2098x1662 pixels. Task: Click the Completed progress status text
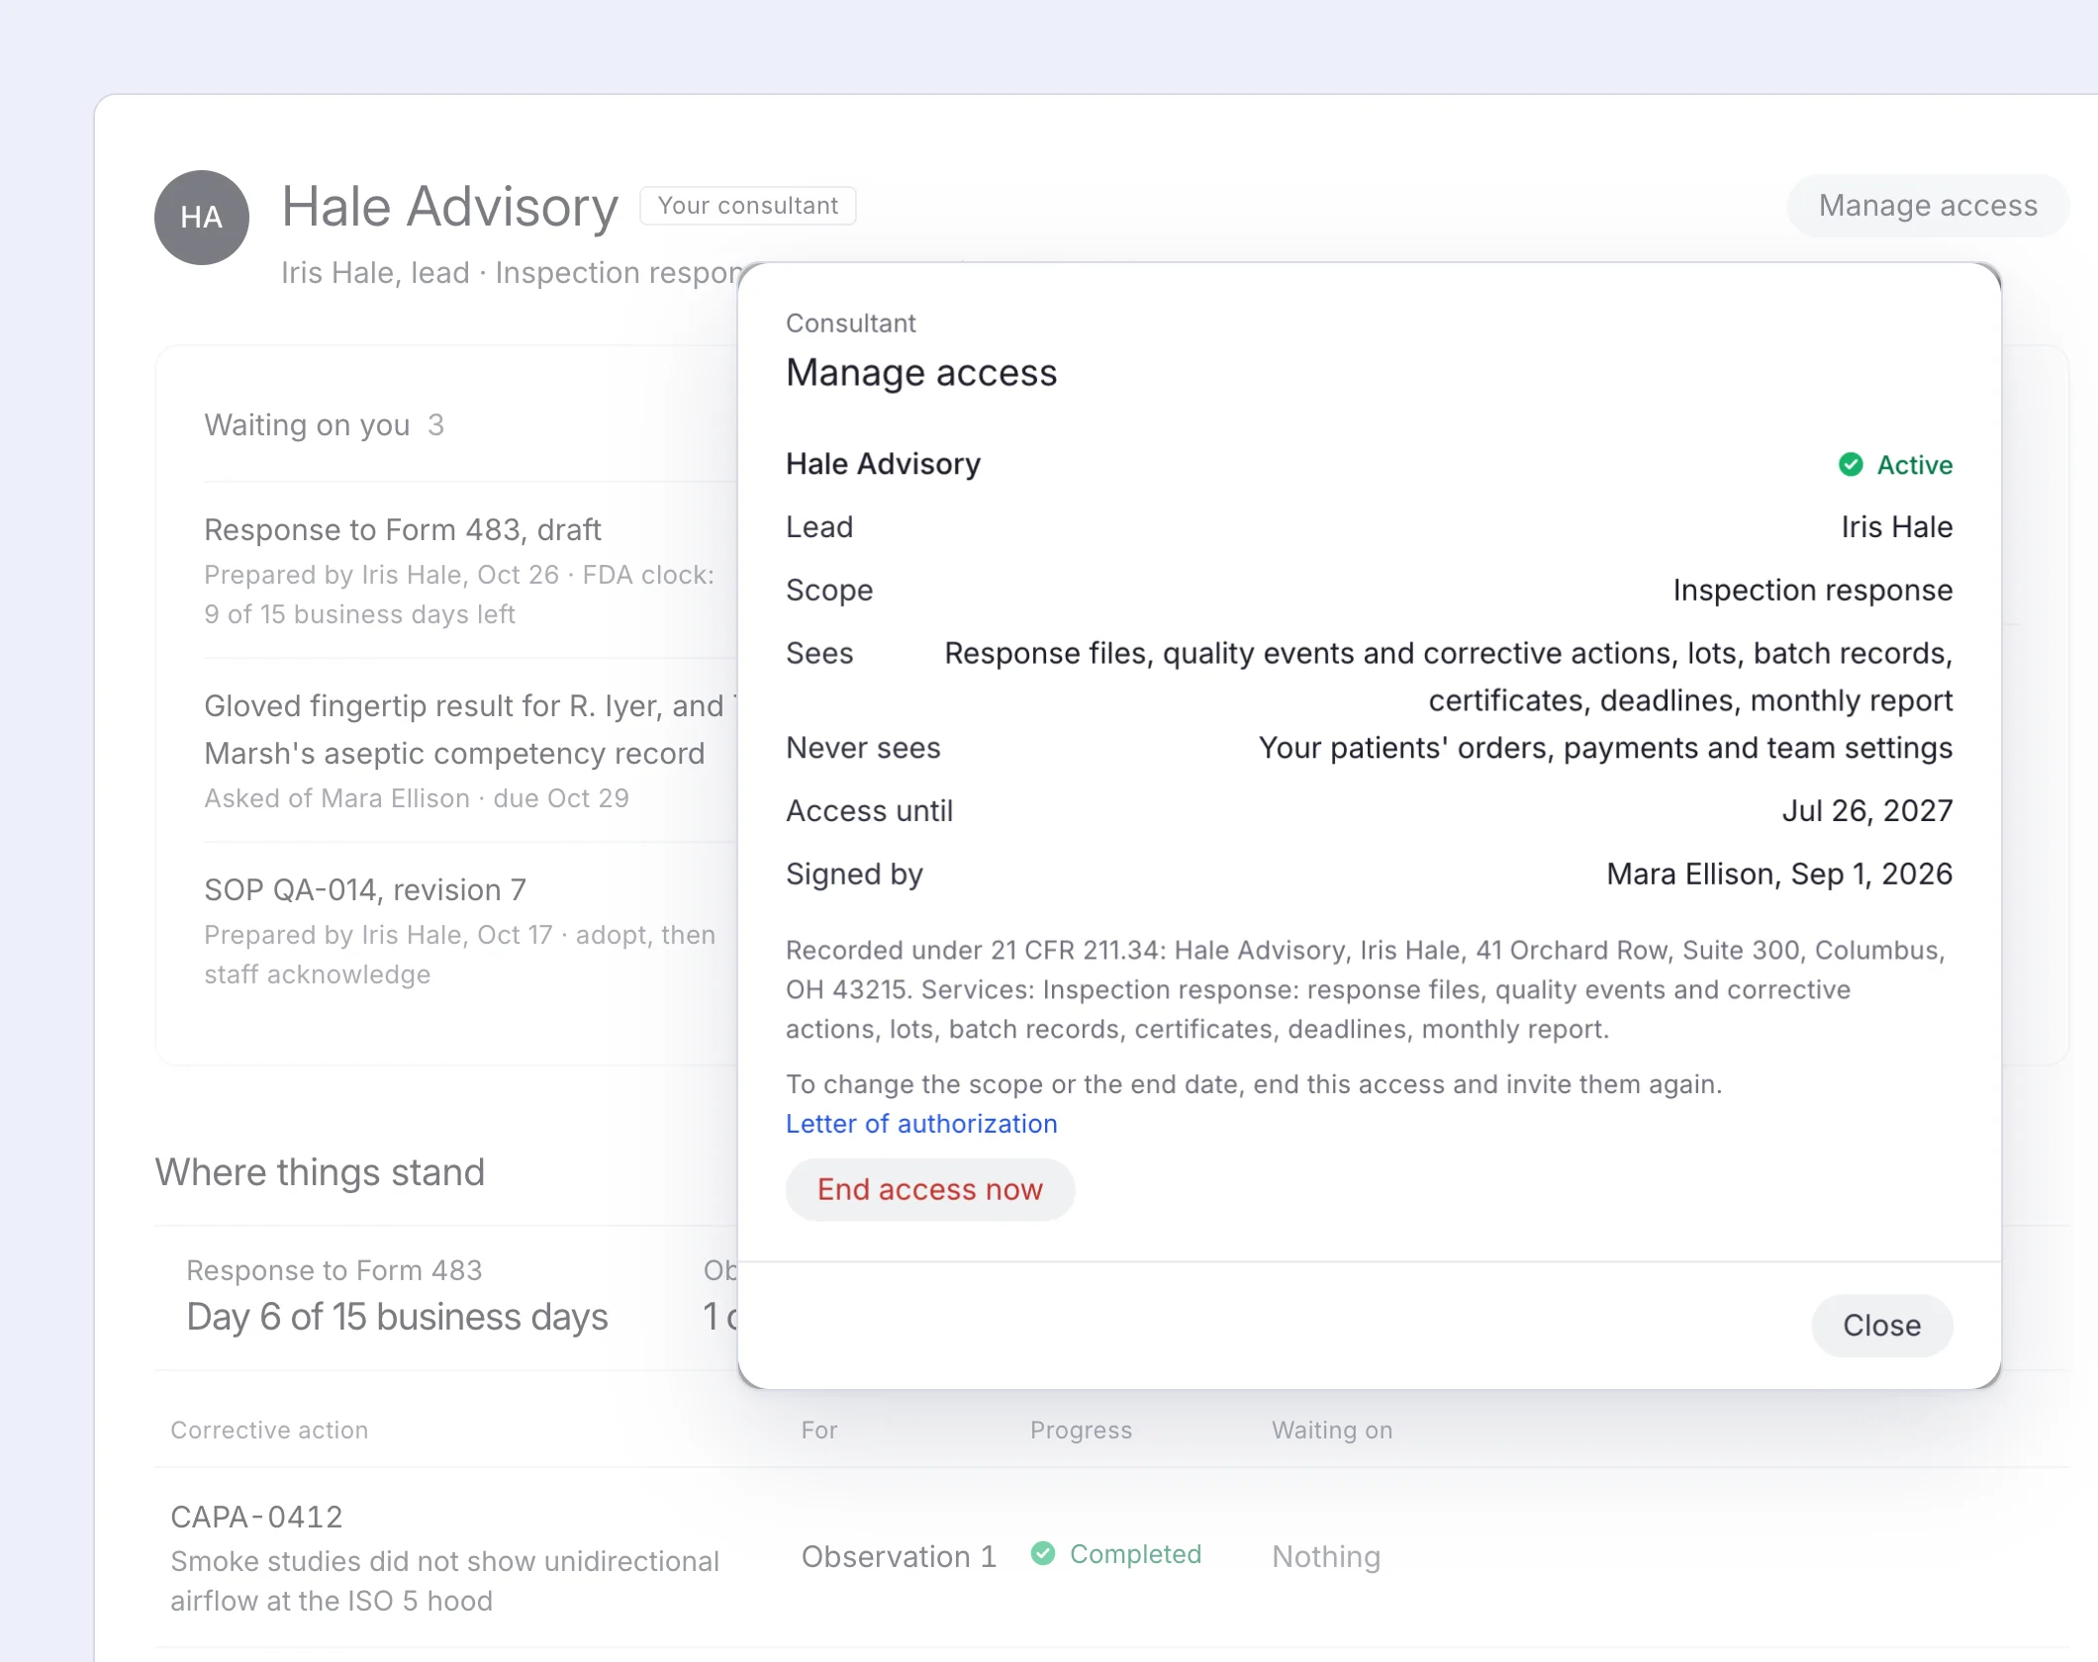pyautogui.click(x=1135, y=1554)
